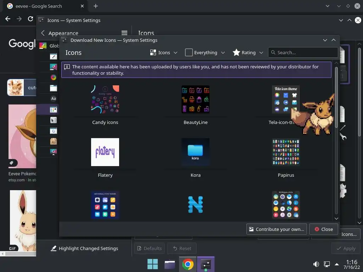Switch to System Settings in the taskbar
This screenshot has width=363, height=272.
pyautogui.click(x=206, y=264)
